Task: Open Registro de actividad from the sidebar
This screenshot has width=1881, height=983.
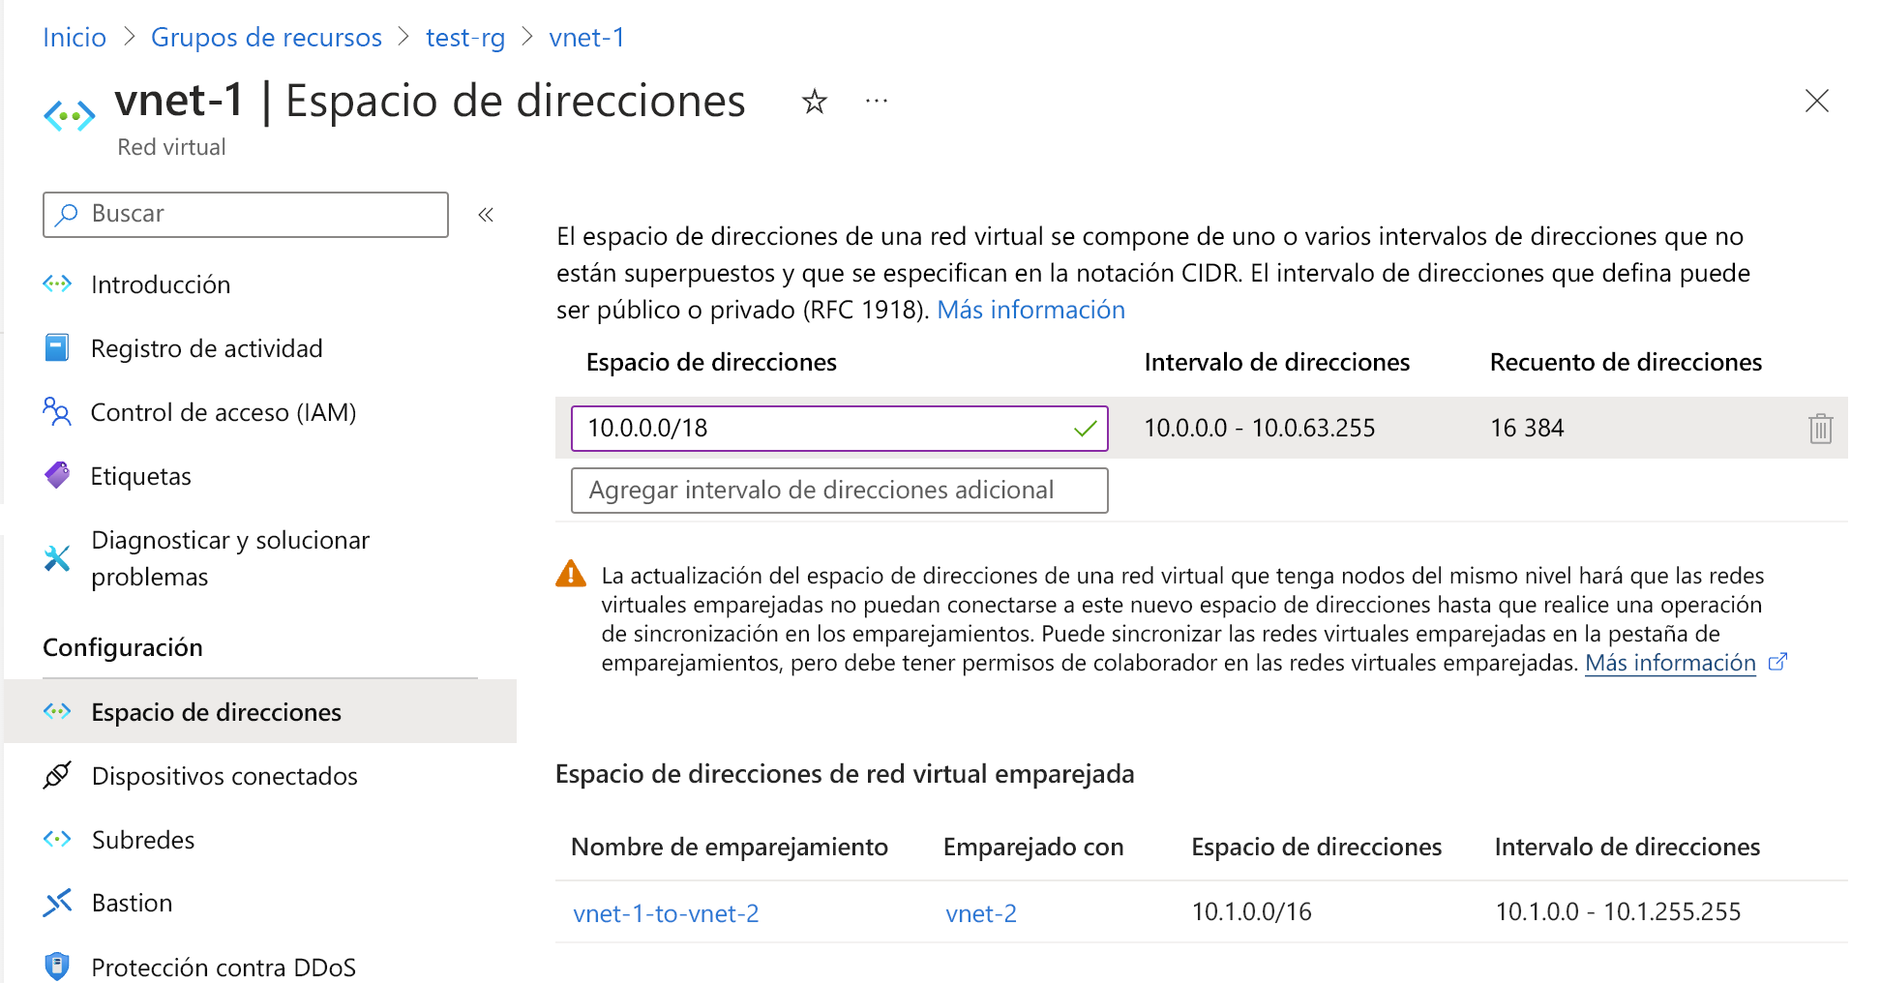Action: click(206, 347)
